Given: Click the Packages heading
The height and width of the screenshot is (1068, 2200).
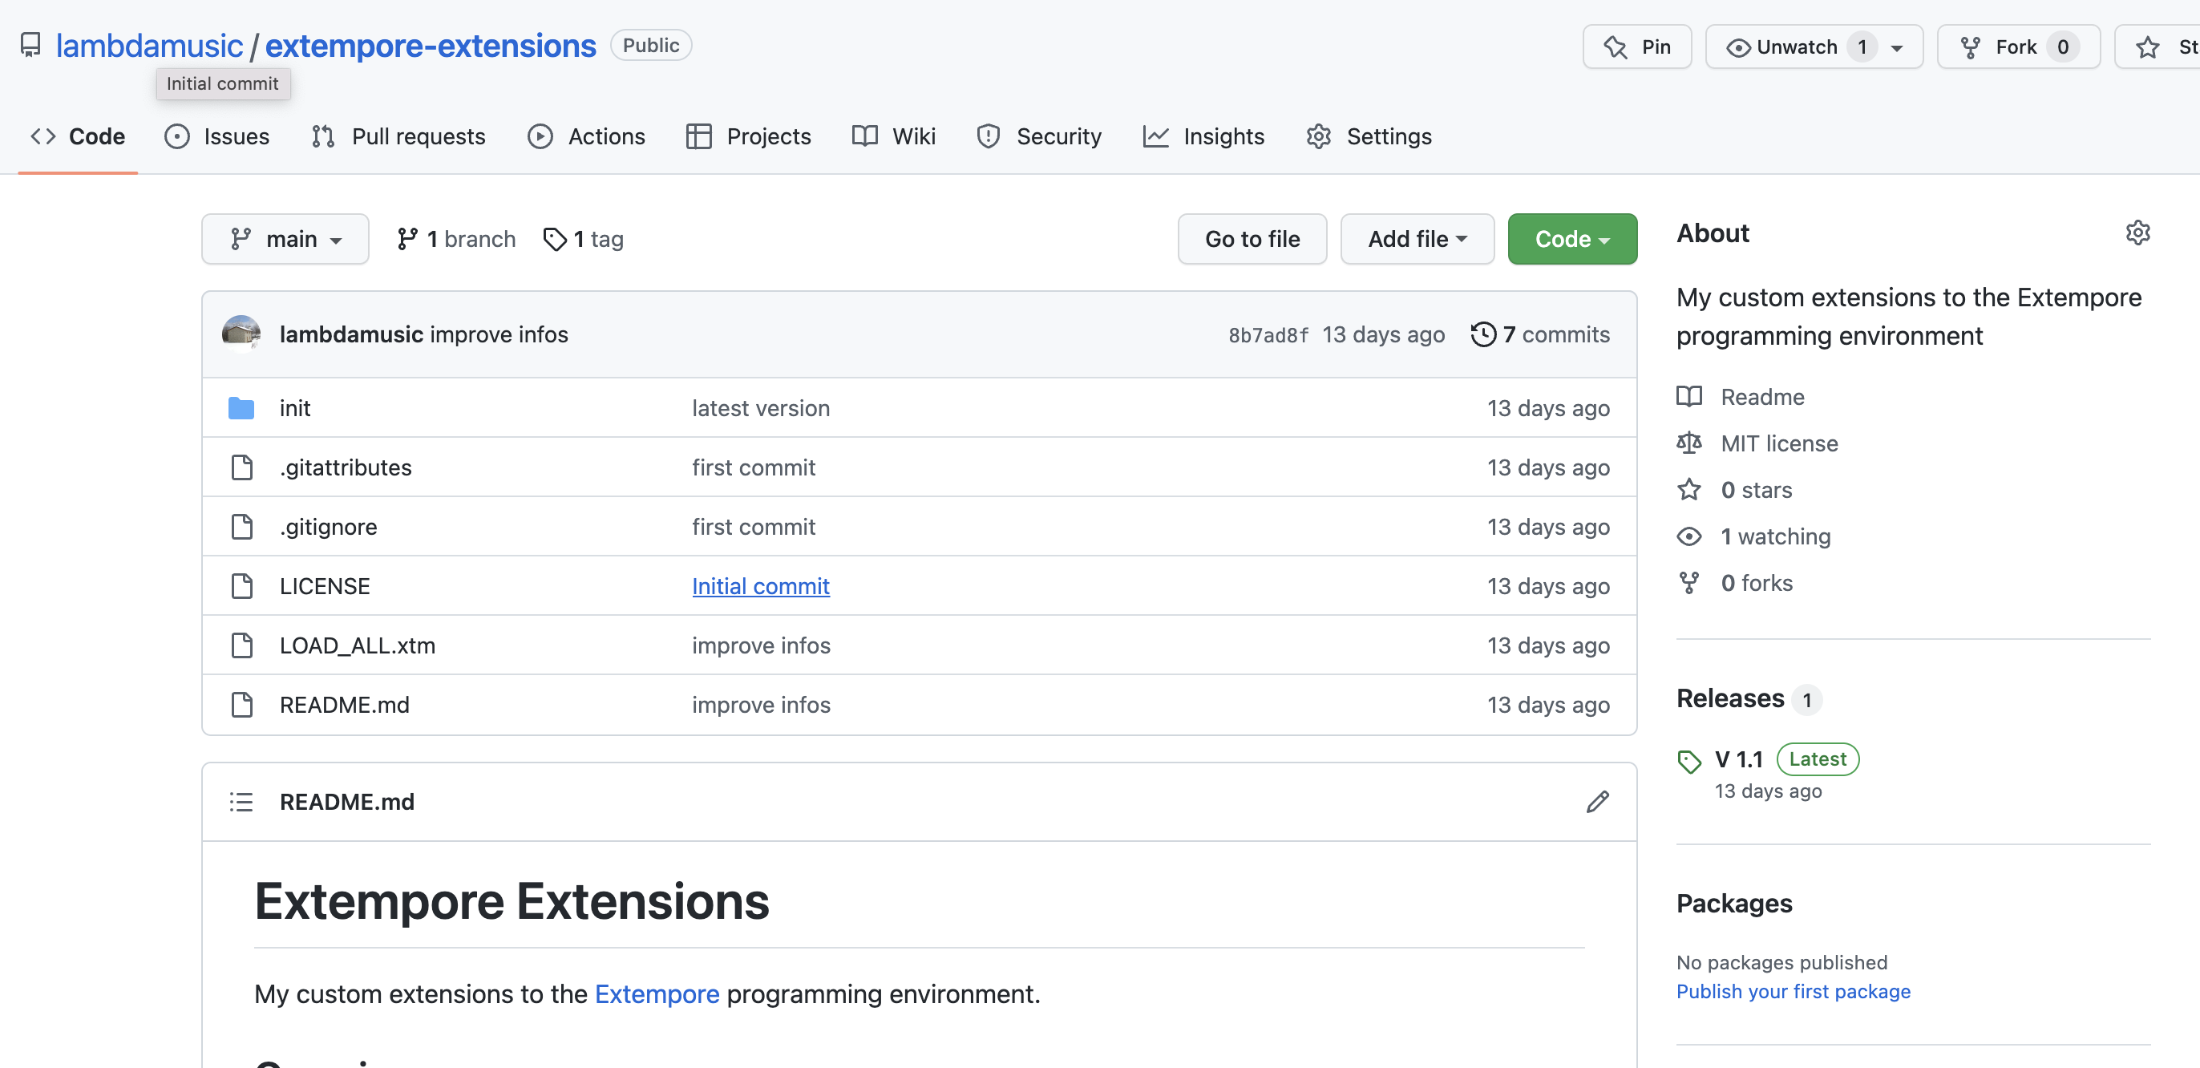Looking at the screenshot, I should (x=1733, y=903).
